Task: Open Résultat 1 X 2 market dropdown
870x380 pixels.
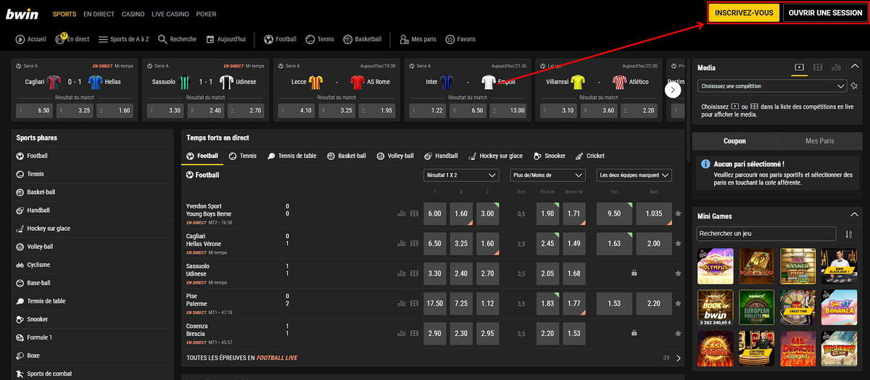Action: click(x=461, y=175)
